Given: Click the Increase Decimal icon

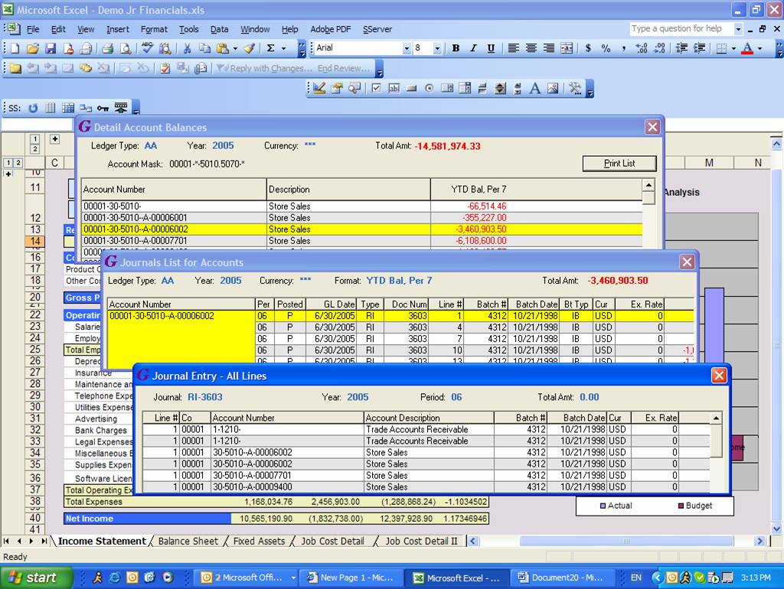Looking at the screenshot, I should (642, 48).
